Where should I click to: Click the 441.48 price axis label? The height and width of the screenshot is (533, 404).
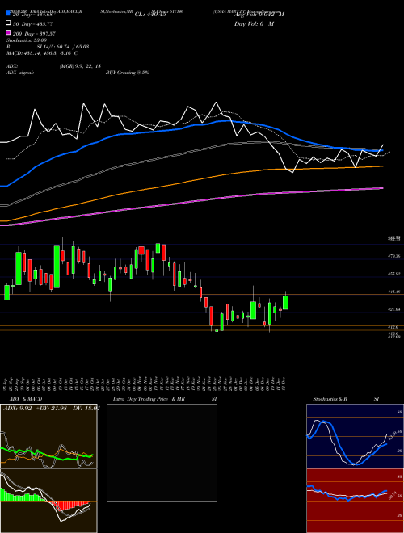393,292
